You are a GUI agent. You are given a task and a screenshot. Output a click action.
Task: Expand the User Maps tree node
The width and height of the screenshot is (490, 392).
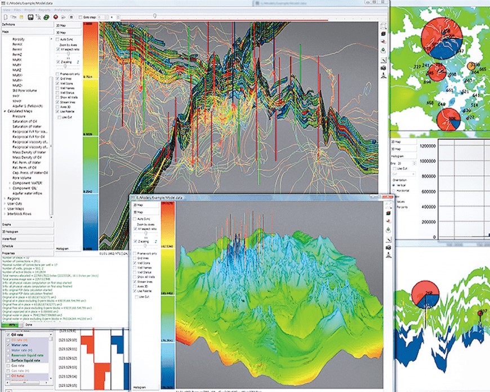coord(5,209)
